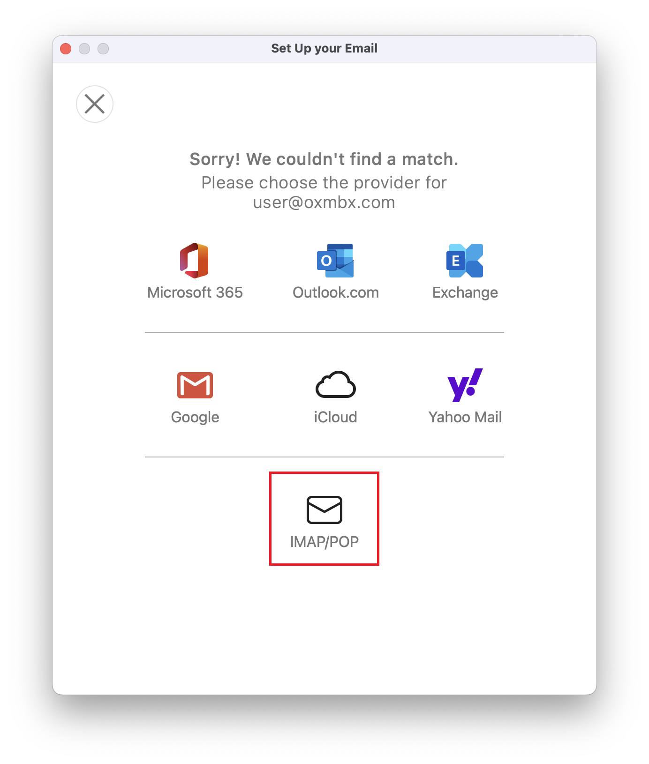Click the "IMAP/POP" text label
This screenshot has width=649, height=764.
click(324, 542)
